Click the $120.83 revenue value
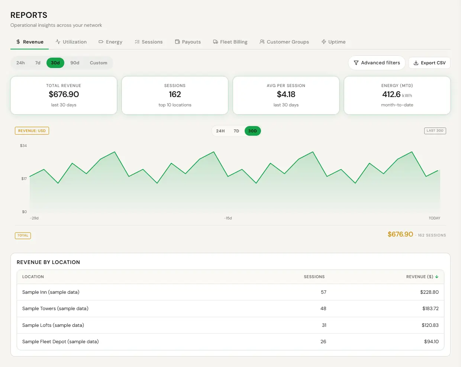Viewport: 461px width, 367px height. [x=430, y=325]
